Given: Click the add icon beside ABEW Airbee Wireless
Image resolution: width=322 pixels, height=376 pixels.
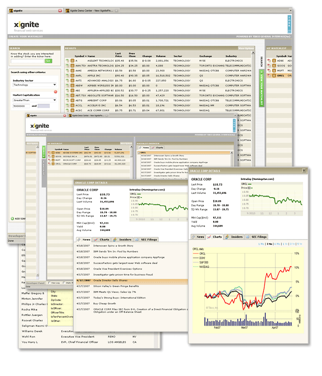Looking at the screenshot, I should point(68,85).
